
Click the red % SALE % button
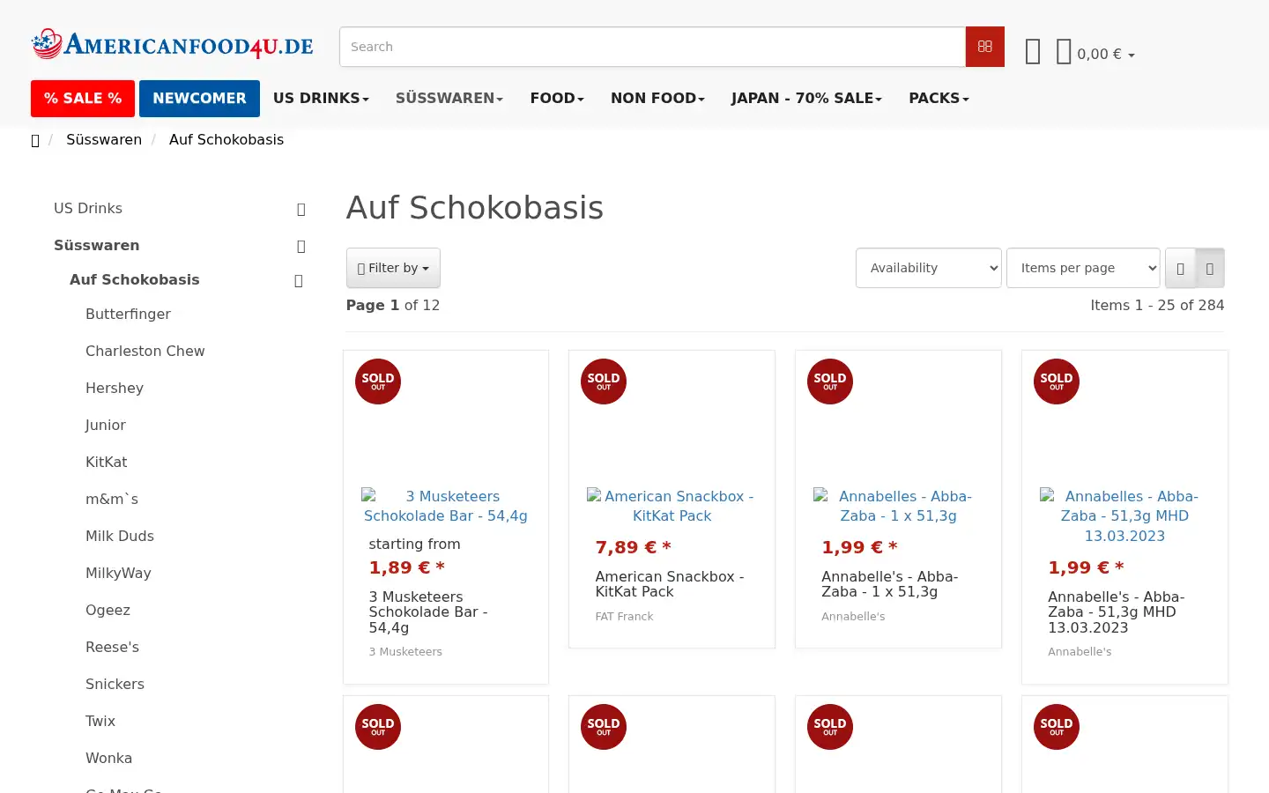coord(83,98)
